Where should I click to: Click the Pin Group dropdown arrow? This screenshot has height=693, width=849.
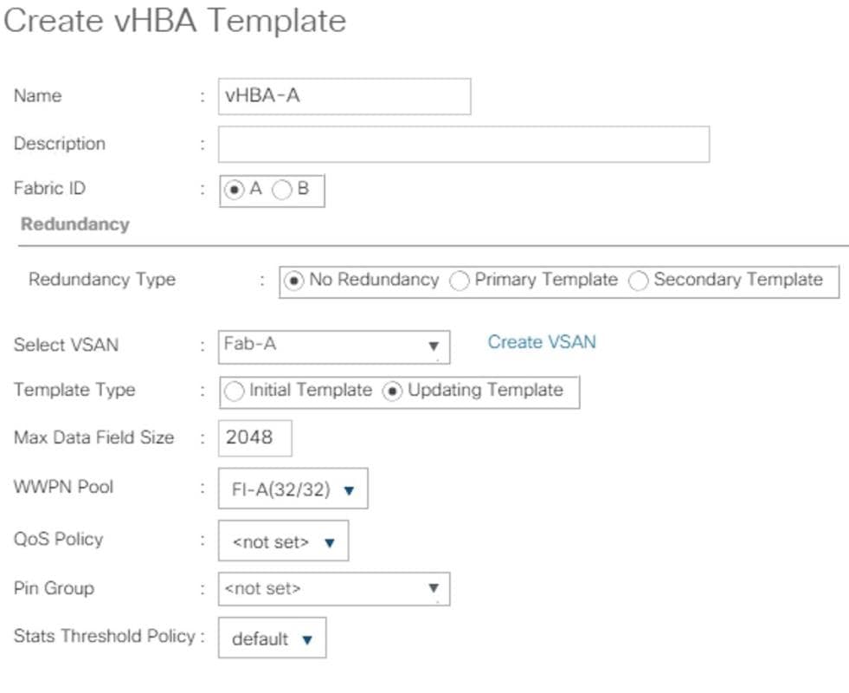434,588
